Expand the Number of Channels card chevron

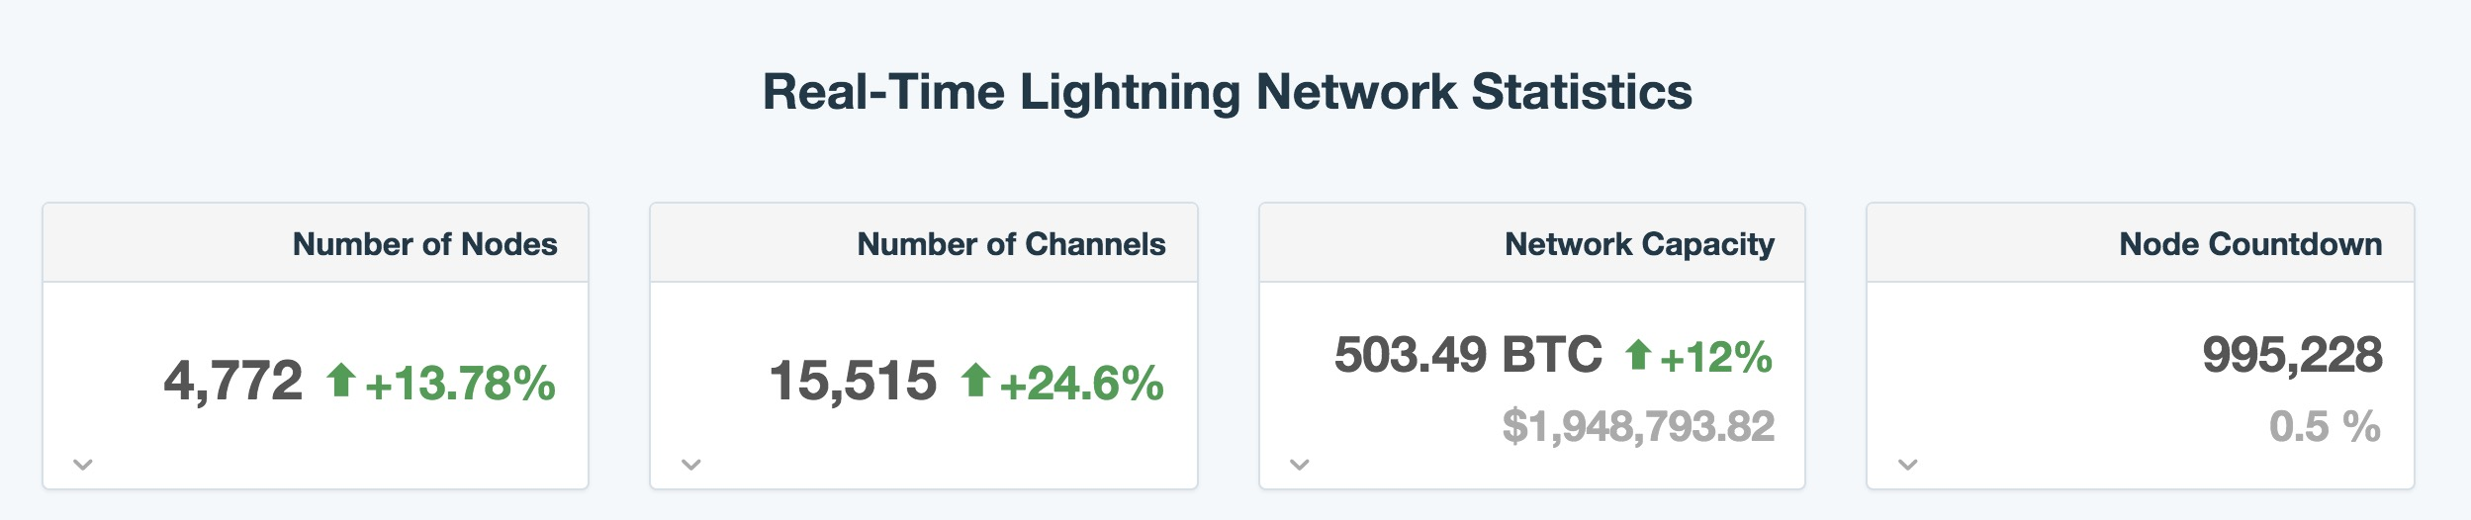(691, 464)
